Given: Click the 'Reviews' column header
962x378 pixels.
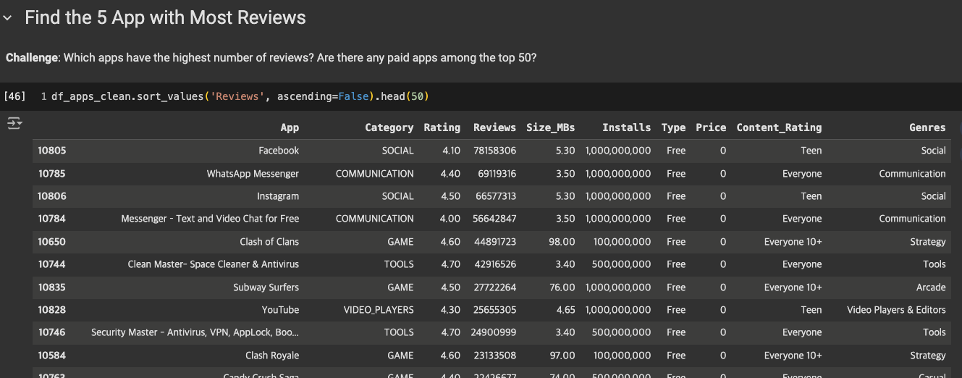Looking at the screenshot, I should (494, 127).
